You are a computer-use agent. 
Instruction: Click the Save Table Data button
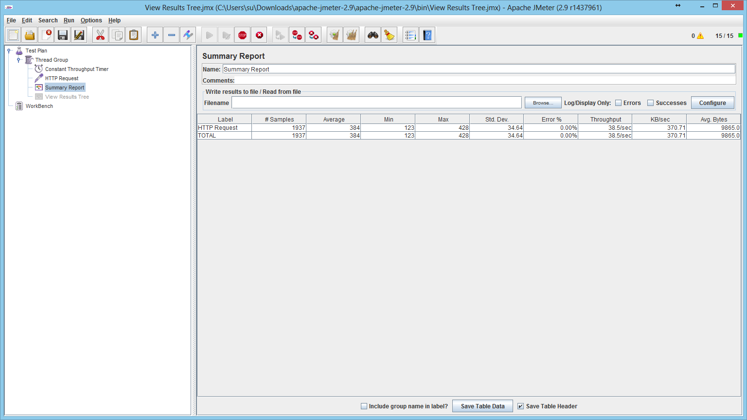[482, 406]
